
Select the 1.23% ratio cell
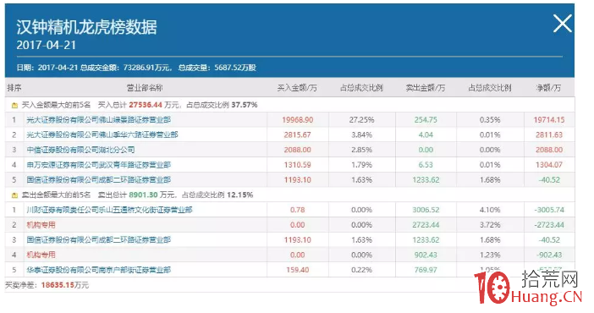click(490, 255)
